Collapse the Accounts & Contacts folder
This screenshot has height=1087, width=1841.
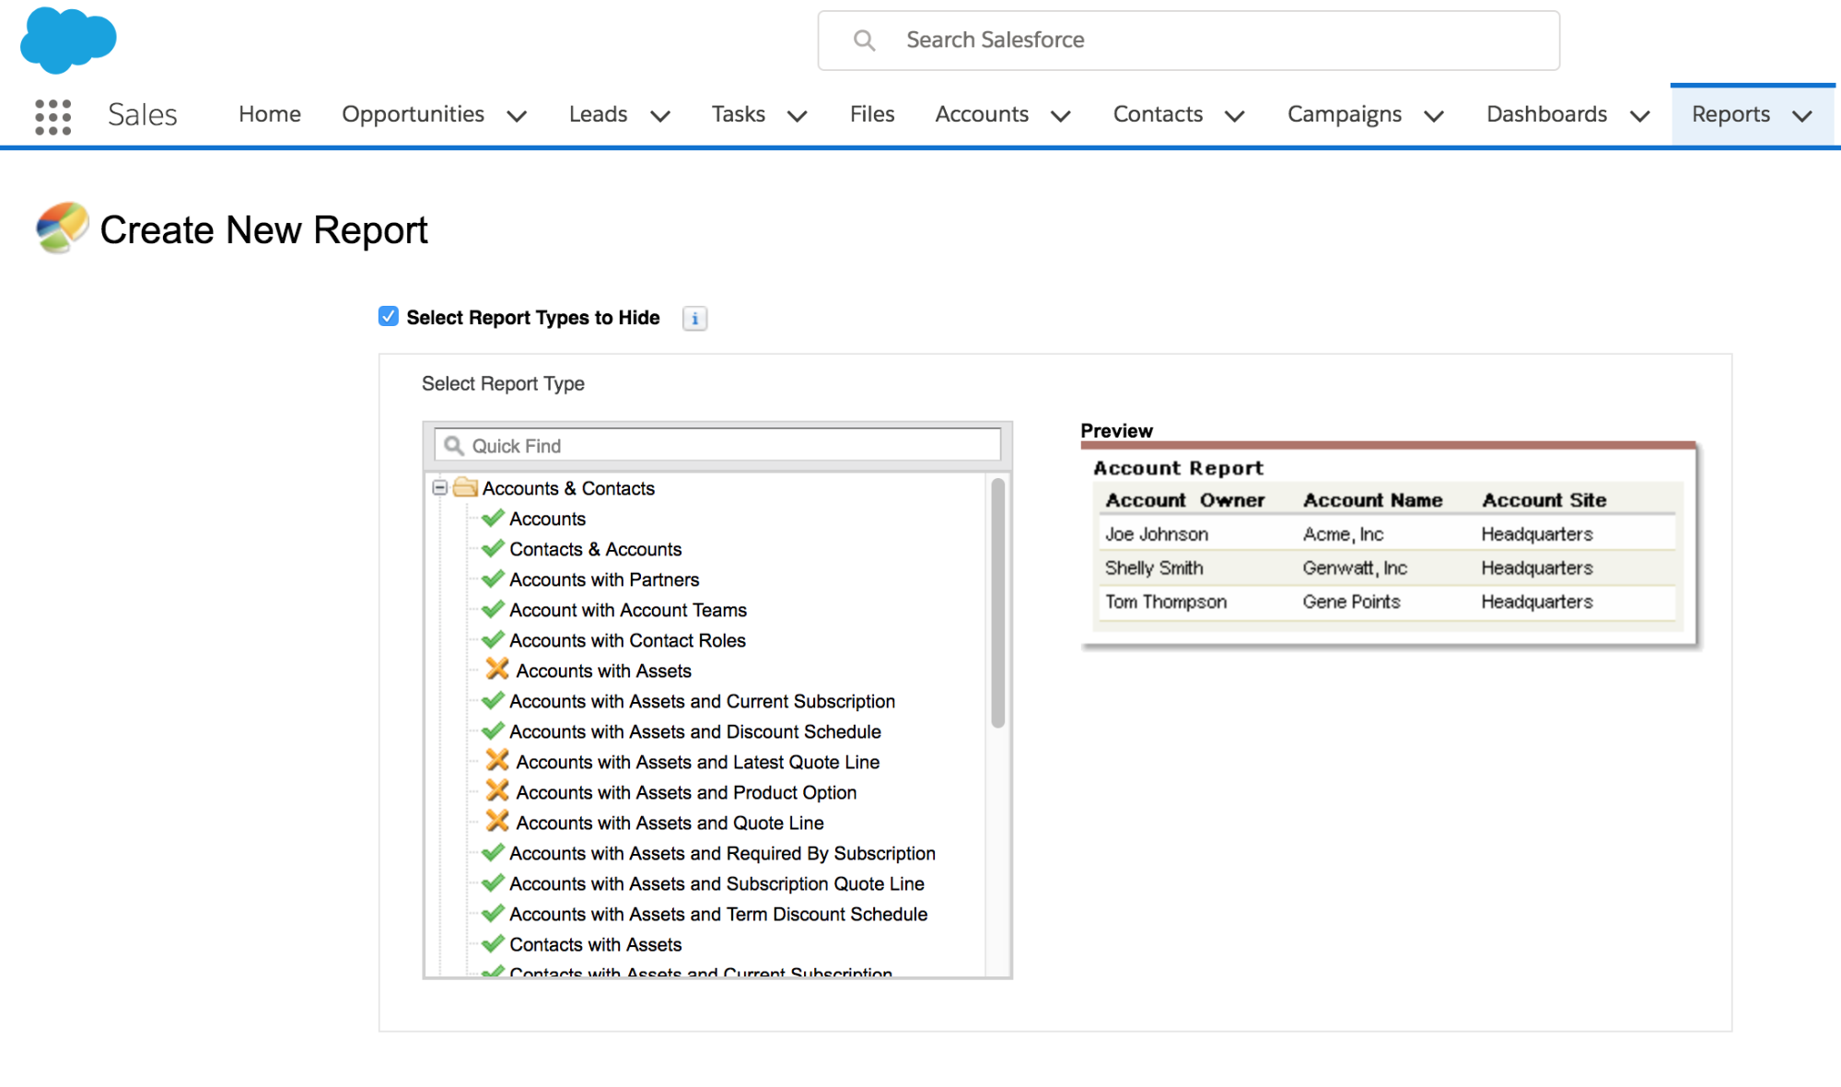pos(440,487)
